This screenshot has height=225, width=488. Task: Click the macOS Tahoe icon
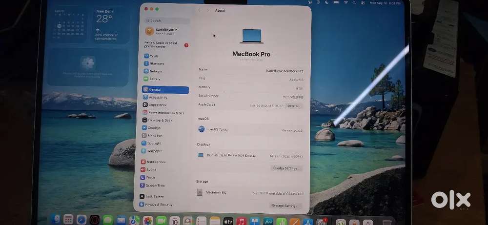coord(202,129)
